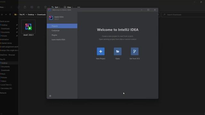Click the Paste icon in Explorer toolbar
Viewport: 205px width, 115px height.
click(25, 7)
